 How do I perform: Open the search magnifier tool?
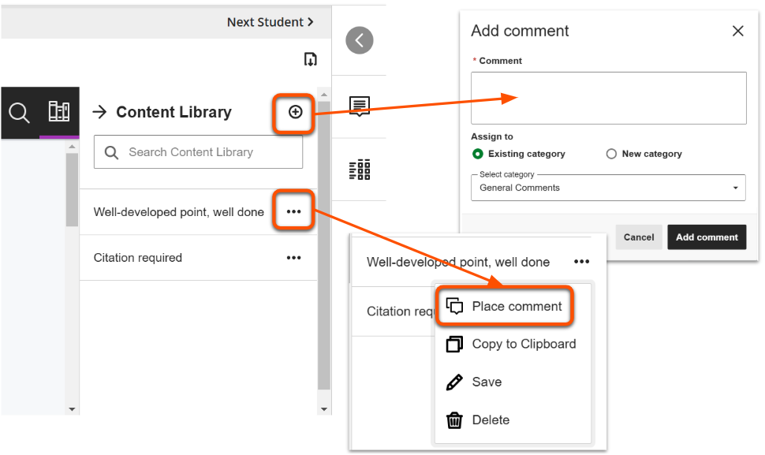20,113
